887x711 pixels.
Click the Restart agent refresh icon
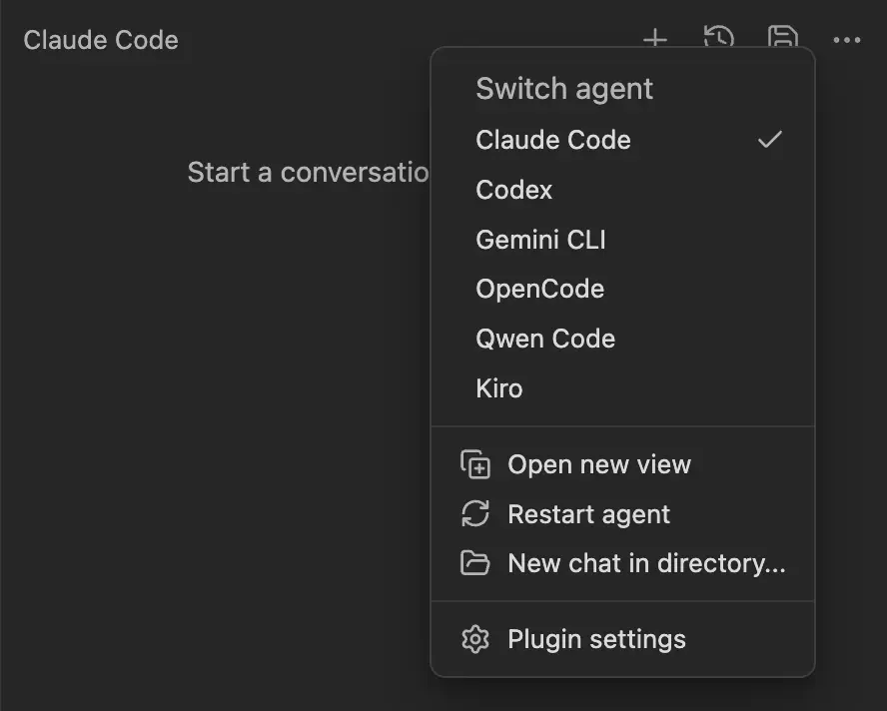pyautogui.click(x=475, y=513)
